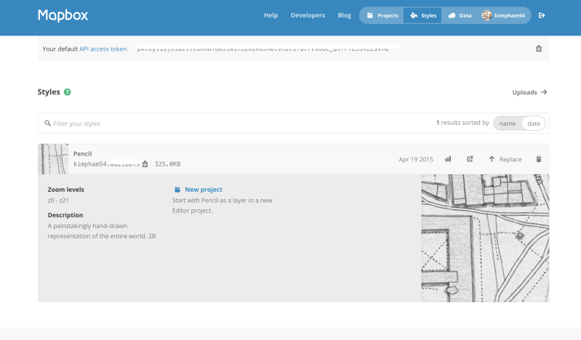This screenshot has height=340, width=581.
Task: Switch to the Projects tab
Action: 382,15
